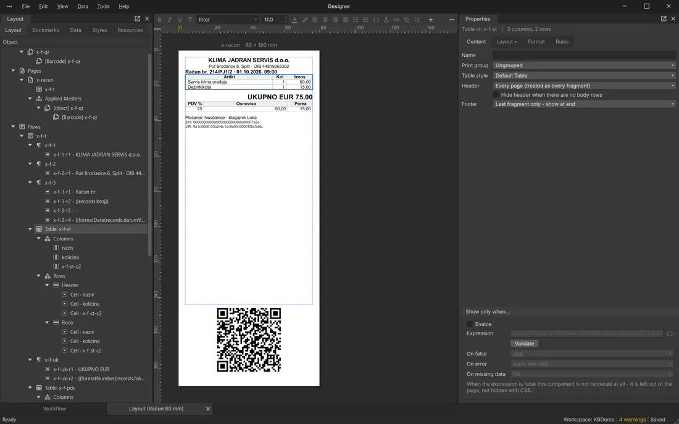Close the Properties panel

pos(673,18)
